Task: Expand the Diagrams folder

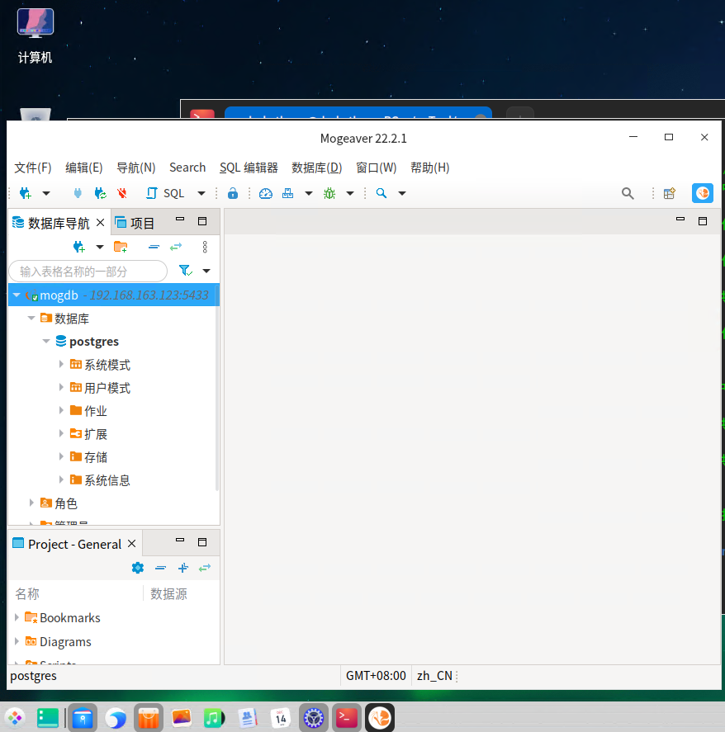Action: (17, 641)
